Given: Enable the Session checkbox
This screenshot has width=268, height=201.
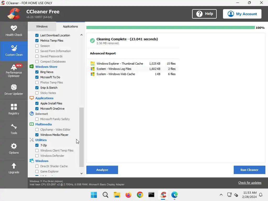Looking at the screenshot, I should [x=37, y=46].
